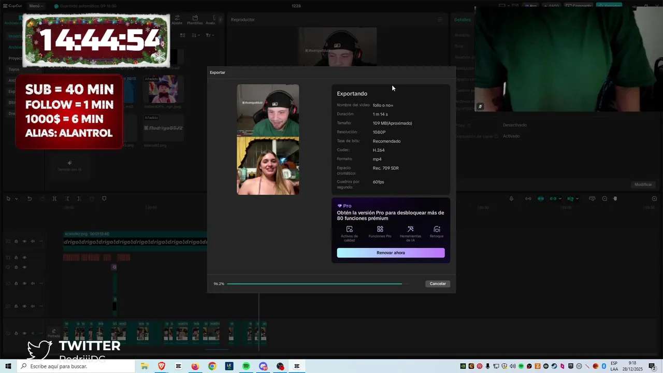Viewport: 663px width, 373px height.
Task: Click the Split clip tool
Action: [54, 198]
